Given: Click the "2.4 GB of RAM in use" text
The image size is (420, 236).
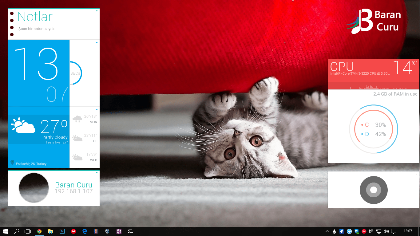Looking at the screenshot, I should 395,94.
